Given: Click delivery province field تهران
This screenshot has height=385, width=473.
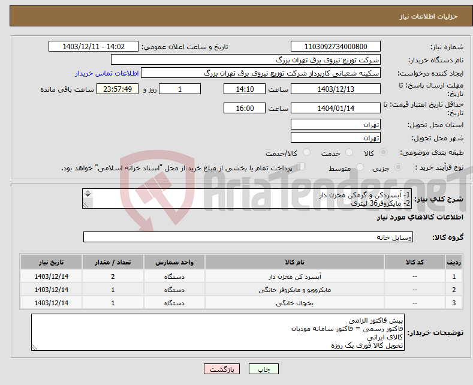Looking at the screenshot, I should click(x=336, y=124).
